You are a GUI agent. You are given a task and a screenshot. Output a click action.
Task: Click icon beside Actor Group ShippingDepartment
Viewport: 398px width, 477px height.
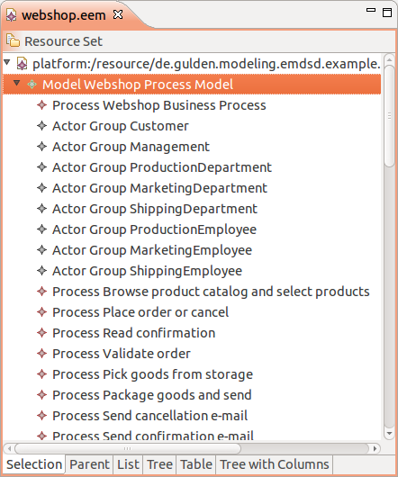pyautogui.click(x=41, y=209)
